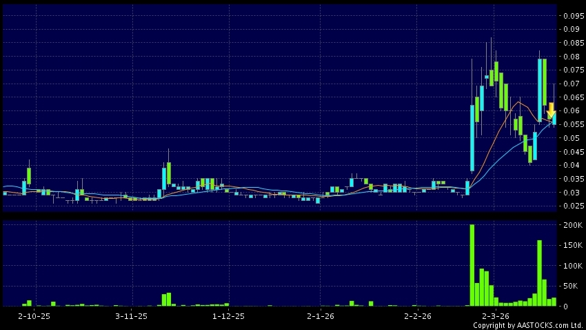The height and width of the screenshot is (330, 586).
Task: Click the 200K volume axis label
Action: (x=571, y=226)
